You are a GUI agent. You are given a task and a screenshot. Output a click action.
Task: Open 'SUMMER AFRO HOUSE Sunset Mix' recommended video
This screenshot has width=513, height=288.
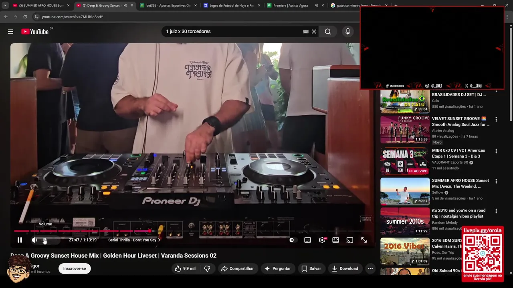pos(460,184)
